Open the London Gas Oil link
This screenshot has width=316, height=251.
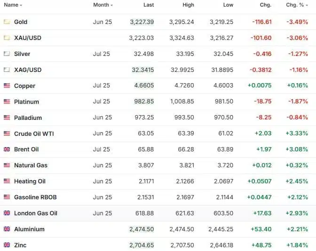36,213
